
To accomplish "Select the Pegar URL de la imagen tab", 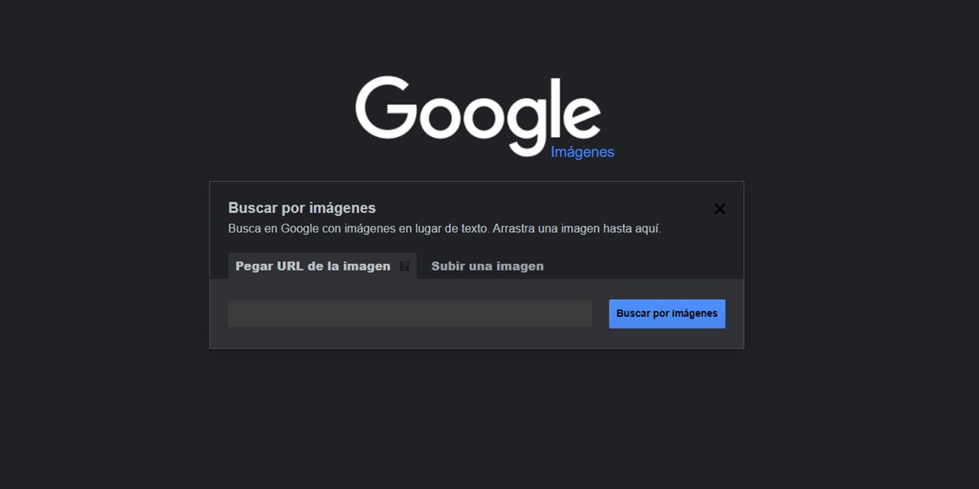I will 312,266.
